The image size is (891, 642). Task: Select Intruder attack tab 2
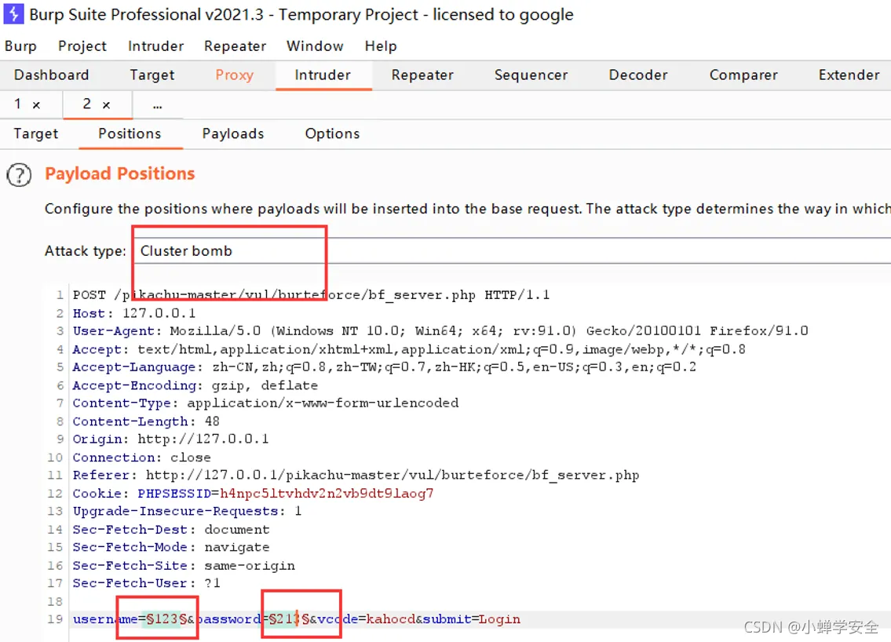click(86, 104)
